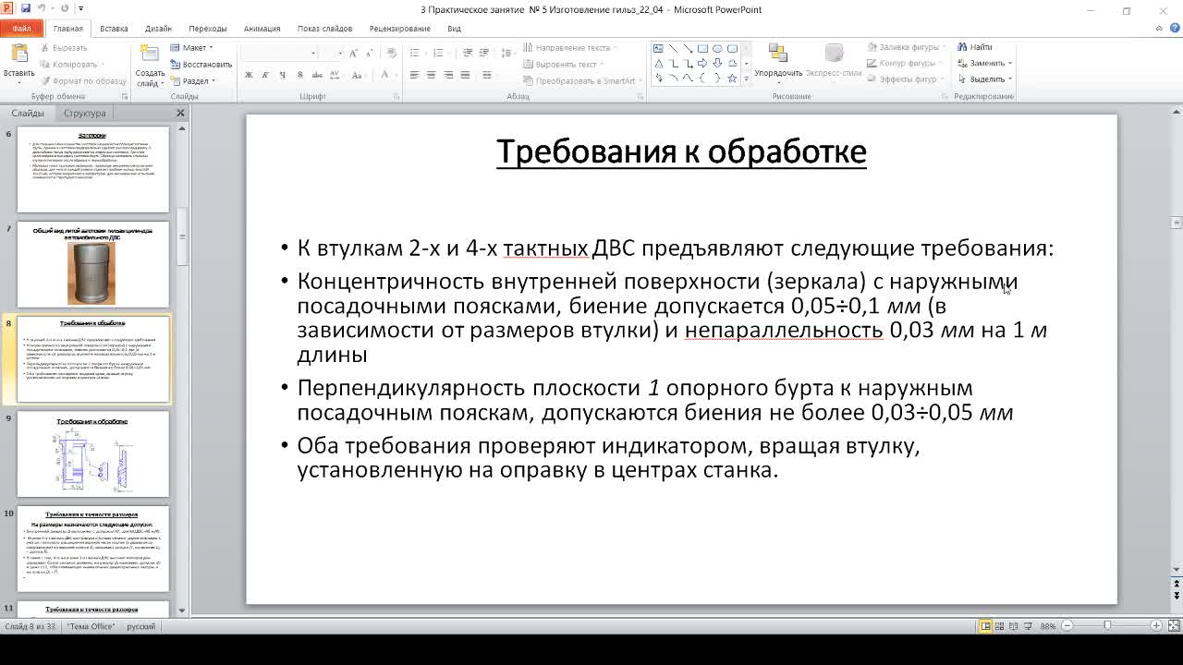This screenshot has width=1183, height=665.
Task: Toggle strikethrough abc formatting
Action: pyautogui.click(x=318, y=75)
